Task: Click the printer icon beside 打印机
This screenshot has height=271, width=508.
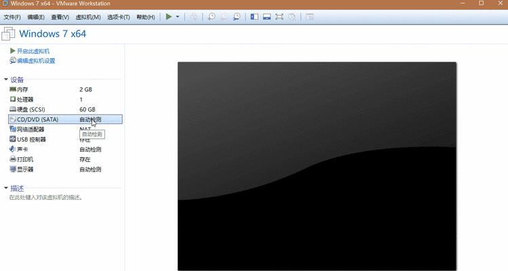Action: (x=13, y=159)
